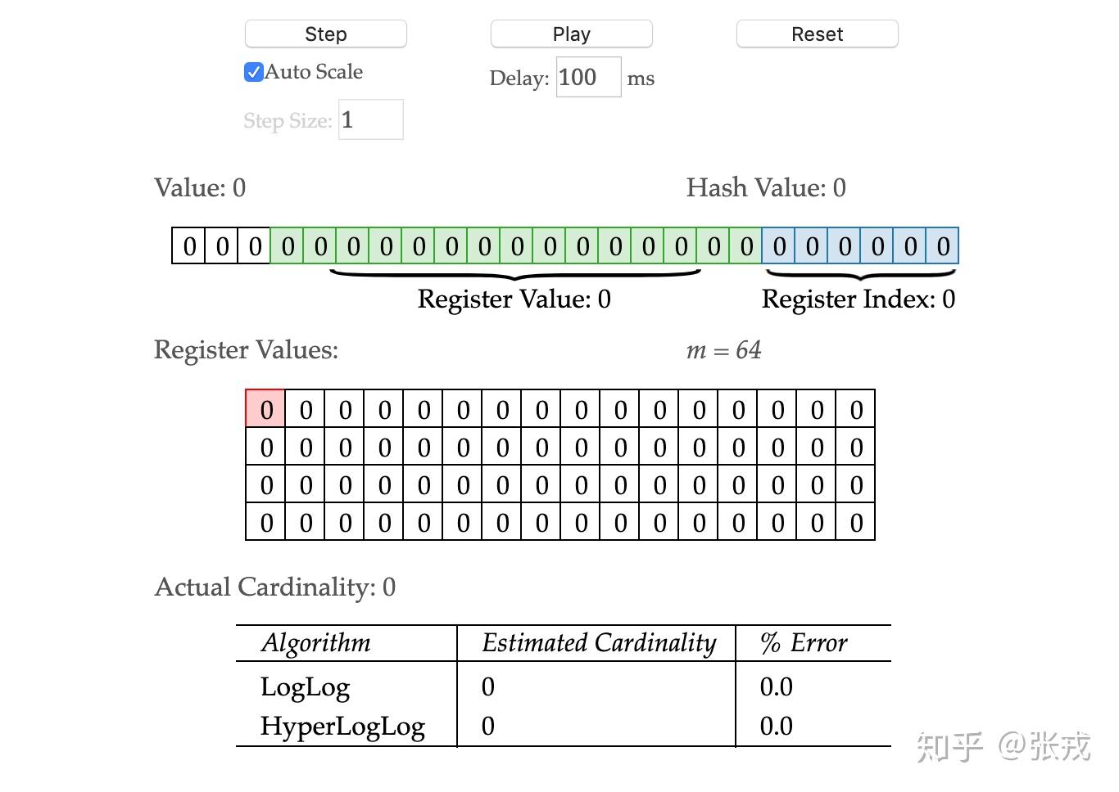This screenshot has width=1119, height=792.
Task: Click inside the Step Size input field
Action: 370,119
